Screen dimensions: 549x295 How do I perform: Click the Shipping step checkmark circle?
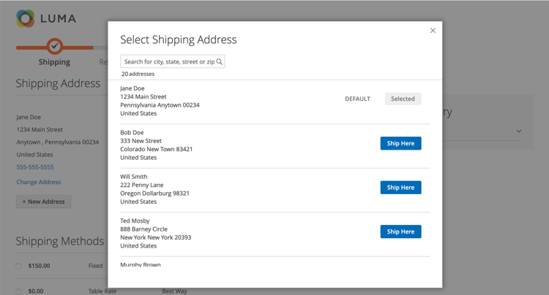(x=55, y=46)
